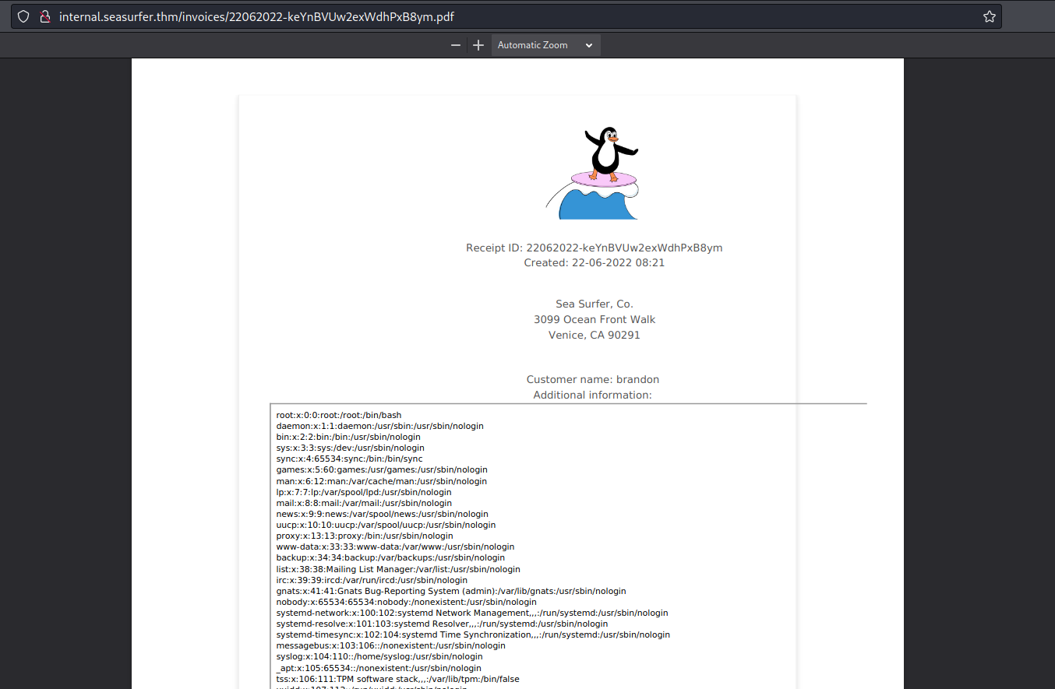Click the Customer name: brandon text

tap(592, 380)
